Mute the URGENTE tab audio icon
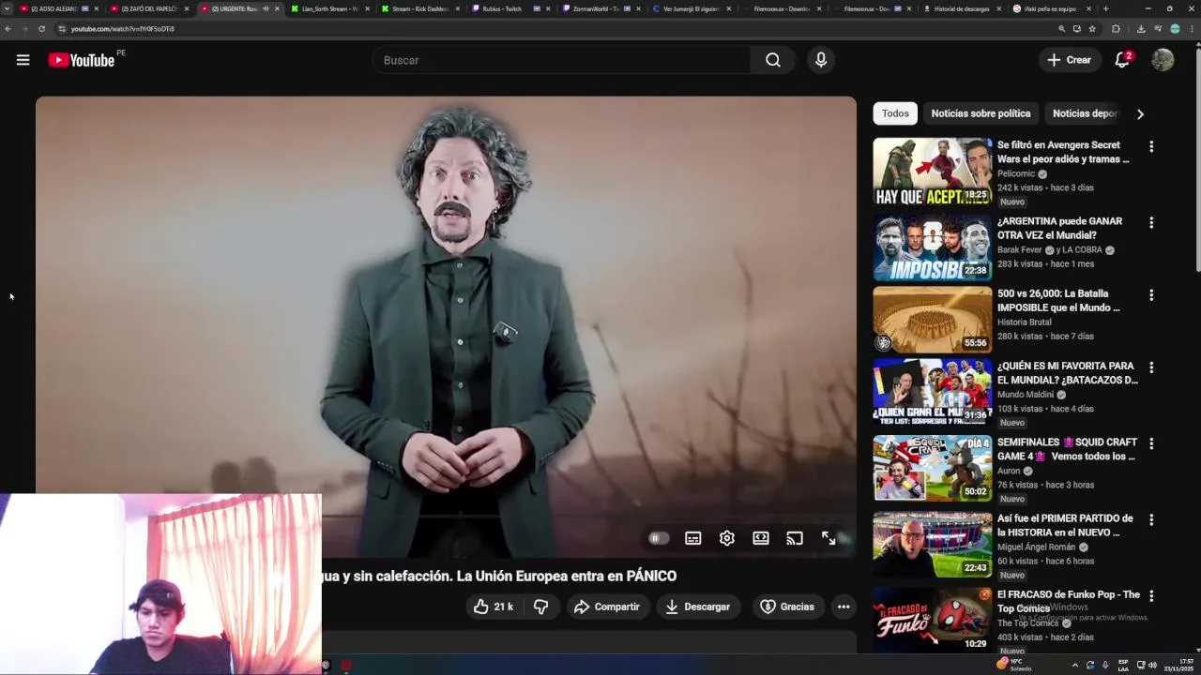The image size is (1201, 675). pyautogui.click(x=266, y=8)
